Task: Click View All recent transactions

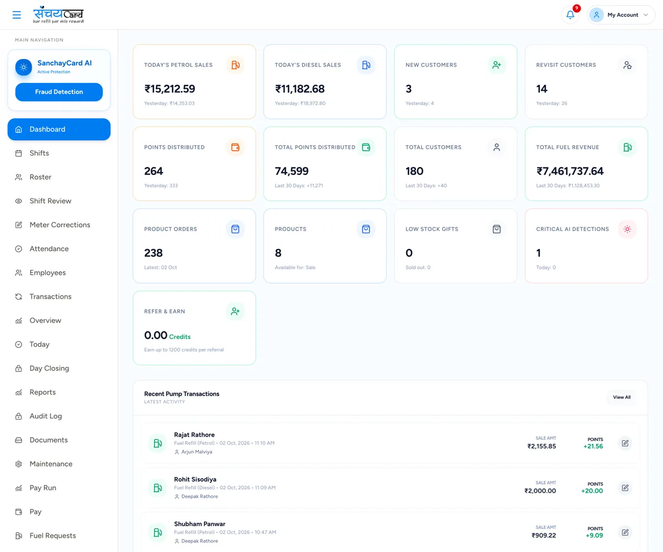Action: 622,397
